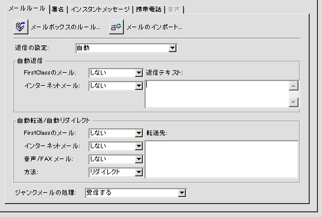Open the ジャンクメールの処理 dropdown
The height and width of the screenshot is (217, 322).
click(x=136, y=193)
